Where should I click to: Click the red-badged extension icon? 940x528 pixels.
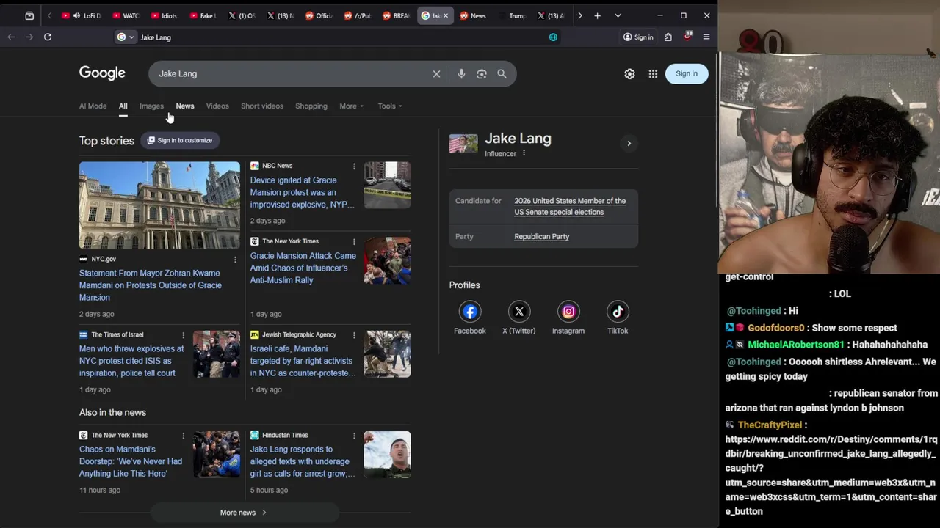pyautogui.click(x=687, y=36)
